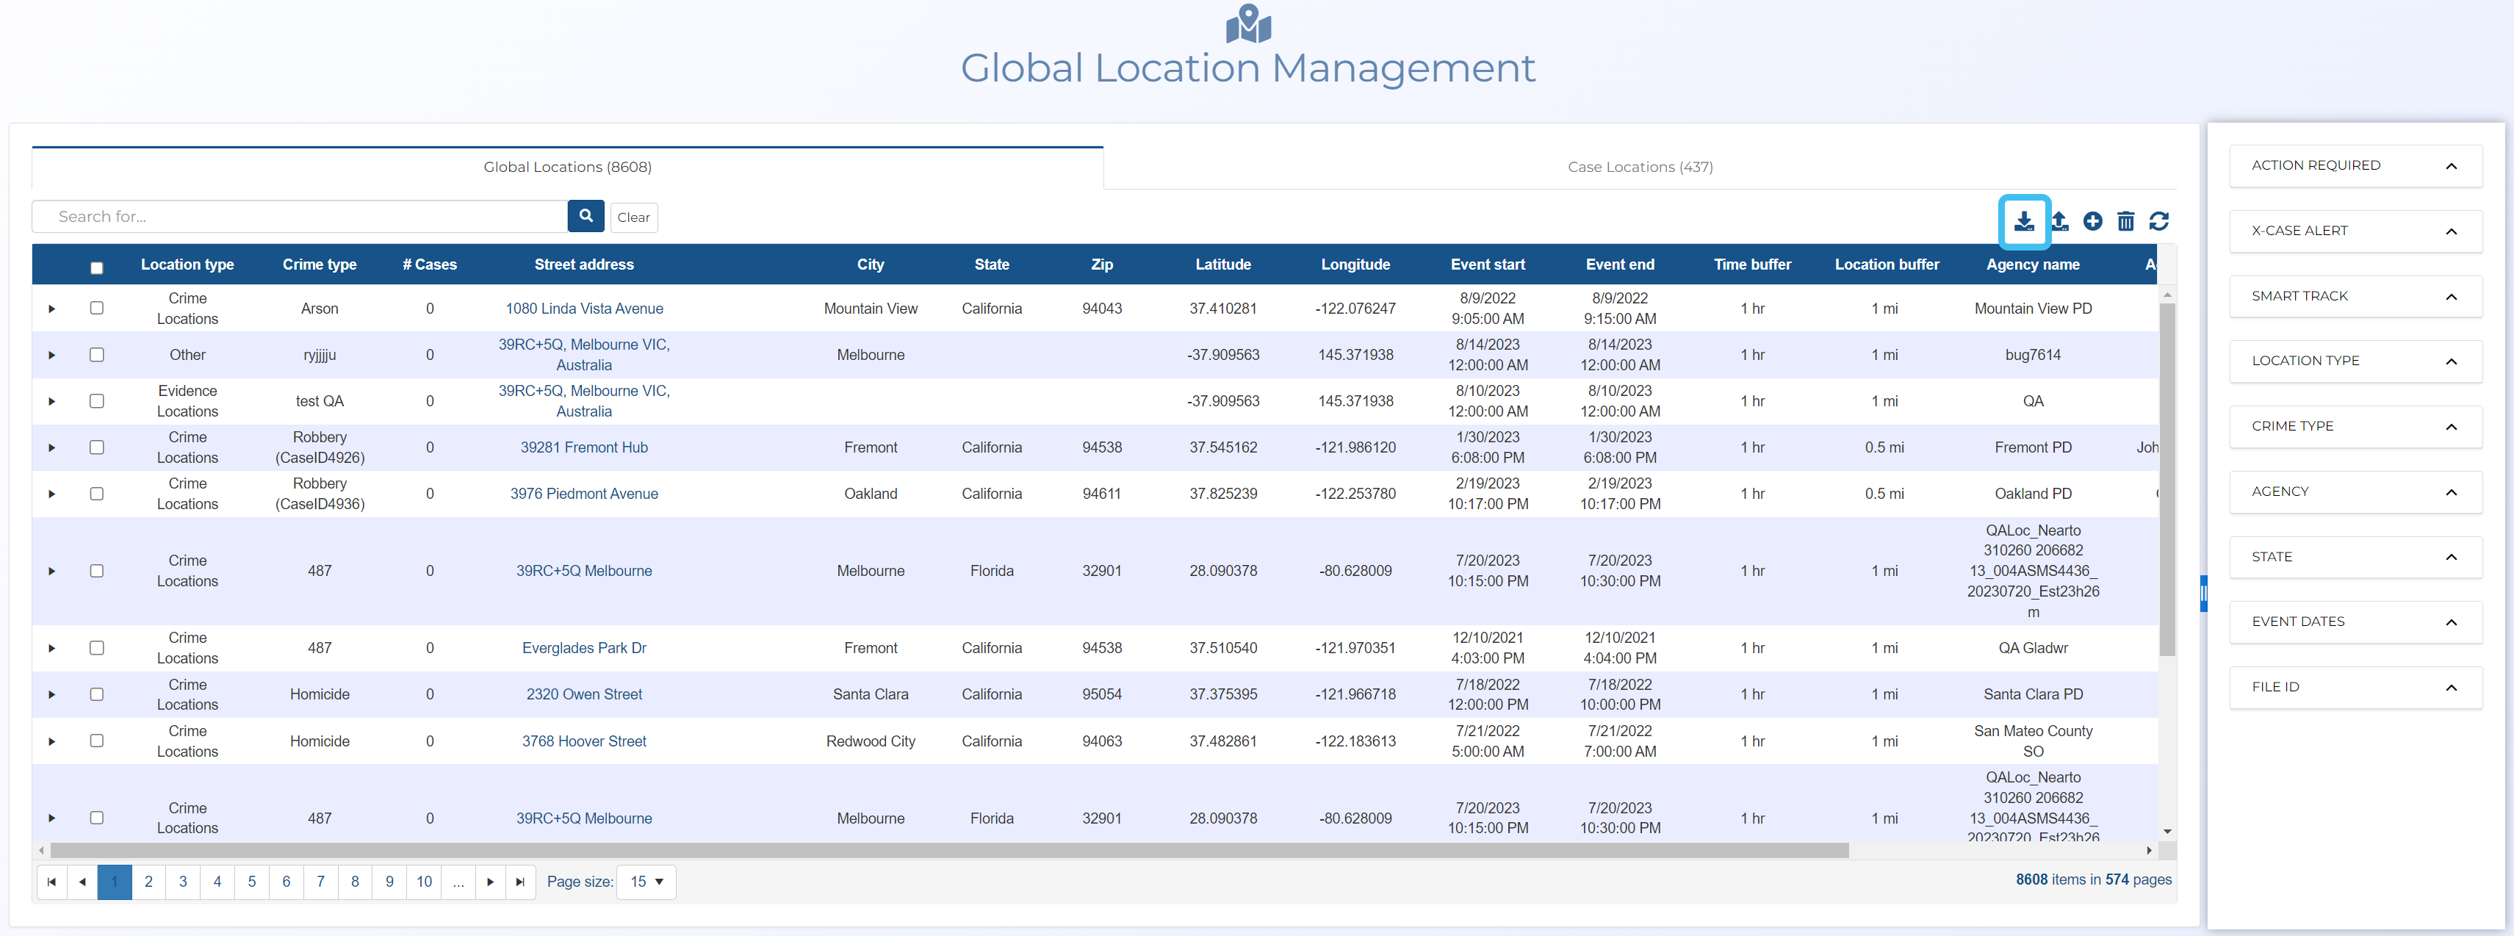Click the Search for input field
This screenshot has width=2514, height=936.
tap(300, 217)
